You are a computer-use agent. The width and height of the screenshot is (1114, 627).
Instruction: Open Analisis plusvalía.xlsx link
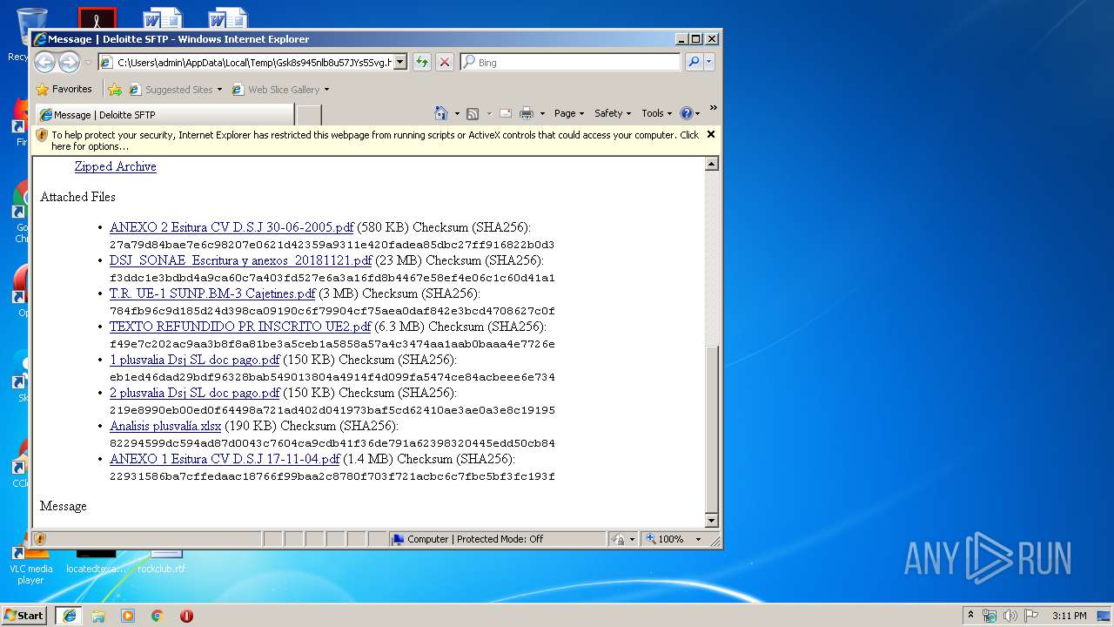point(165,426)
